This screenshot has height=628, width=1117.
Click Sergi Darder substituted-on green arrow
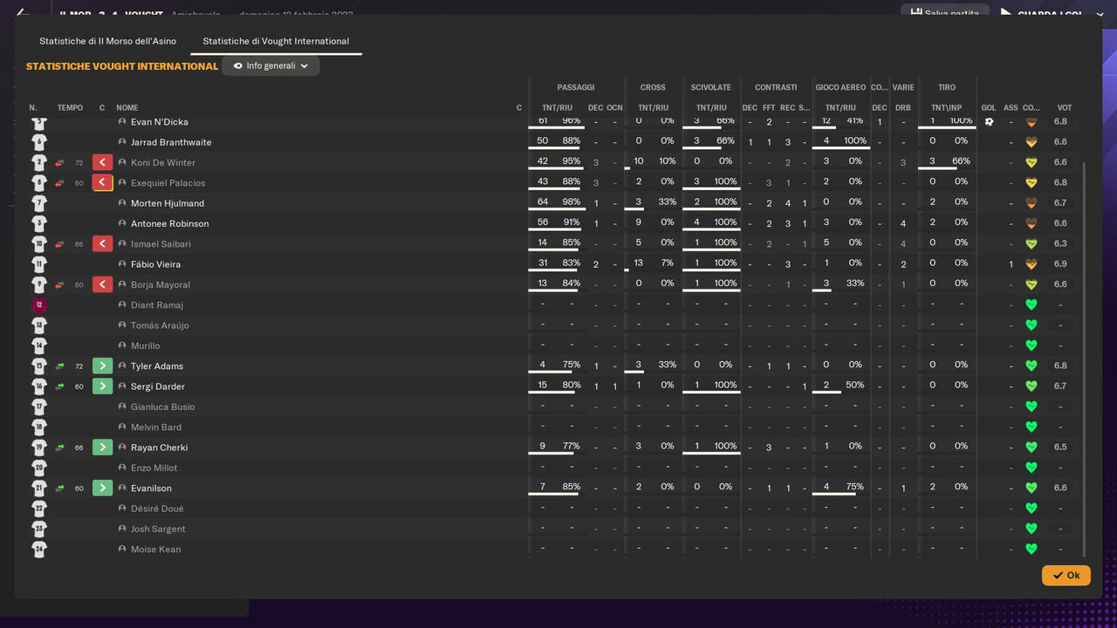pos(102,386)
